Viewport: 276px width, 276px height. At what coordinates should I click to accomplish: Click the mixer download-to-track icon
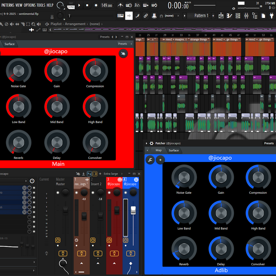tap(83, 174)
